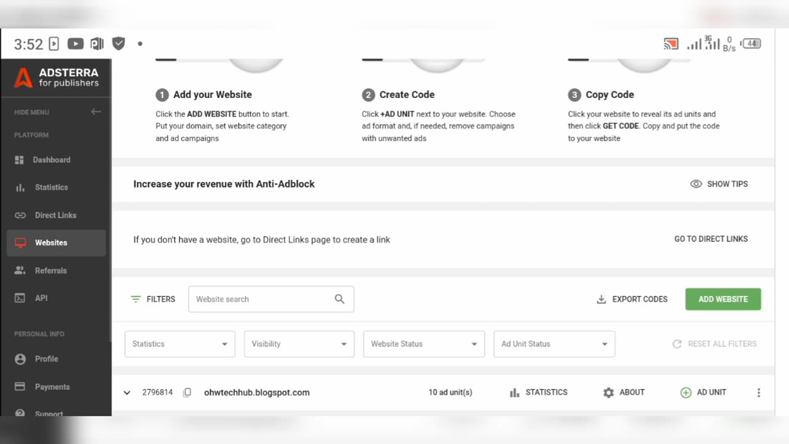Click the filter lines icon
The image size is (789, 444).
coord(136,299)
